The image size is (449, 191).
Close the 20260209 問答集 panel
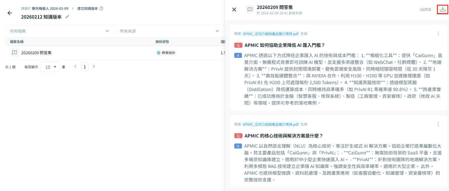click(234, 10)
